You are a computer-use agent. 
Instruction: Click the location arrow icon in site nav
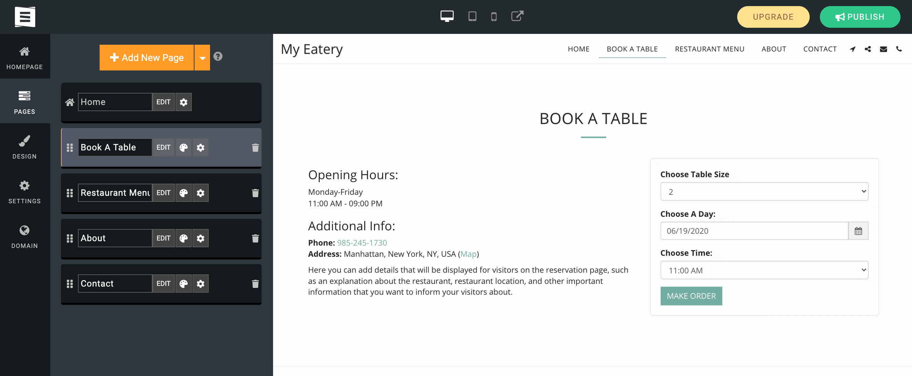[x=852, y=49]
